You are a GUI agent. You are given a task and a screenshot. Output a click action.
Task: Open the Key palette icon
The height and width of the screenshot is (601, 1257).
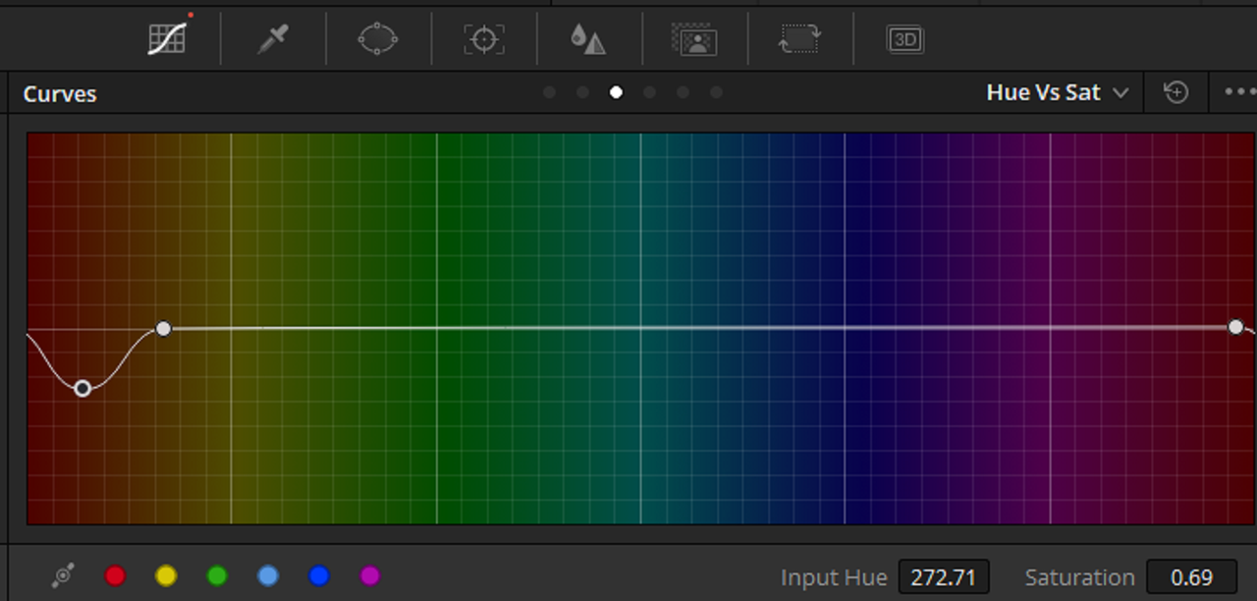[x=695, y=39]
